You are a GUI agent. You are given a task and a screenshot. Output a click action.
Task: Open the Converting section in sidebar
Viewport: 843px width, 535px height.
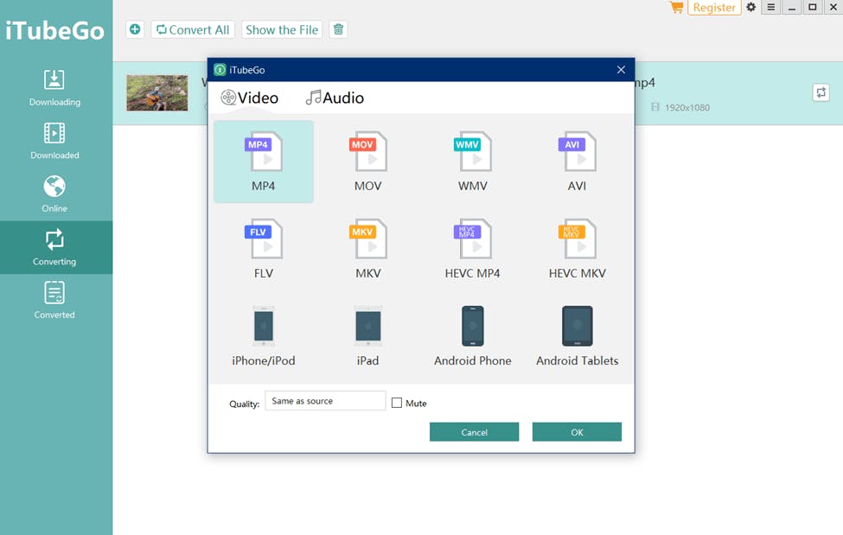click(54, 247)
